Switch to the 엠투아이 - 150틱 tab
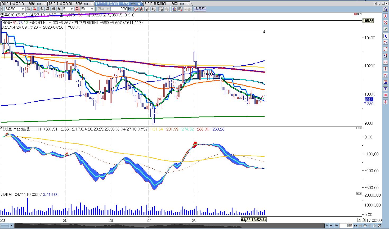 [x=164, y=4]
